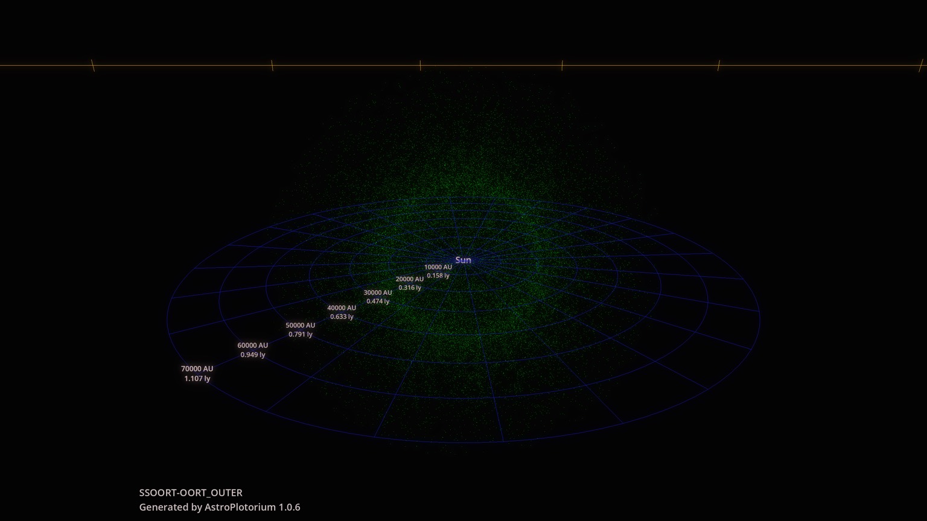Click the 0.791 ly distance value
The image size is (927, 521).
(x=301, y=334)
